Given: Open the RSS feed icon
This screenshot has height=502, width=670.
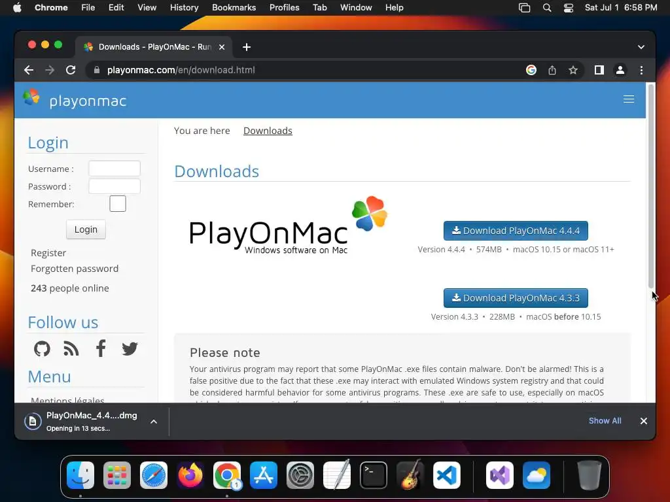Looking at the screenshot, I should point(71,349).
